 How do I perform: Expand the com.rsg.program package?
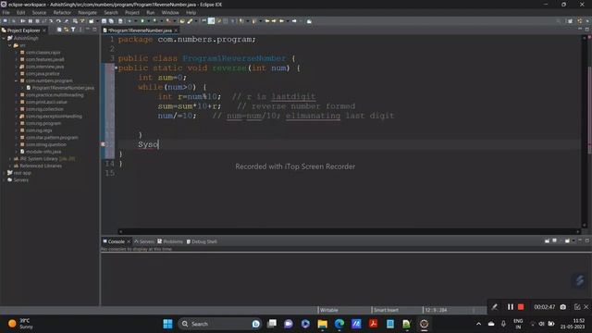coord(17,123)
